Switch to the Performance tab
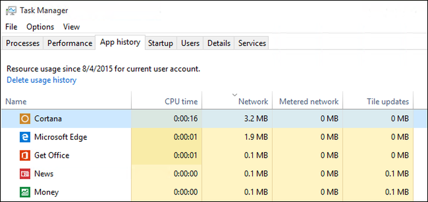The image size is (428, 202). pos(70,43)
